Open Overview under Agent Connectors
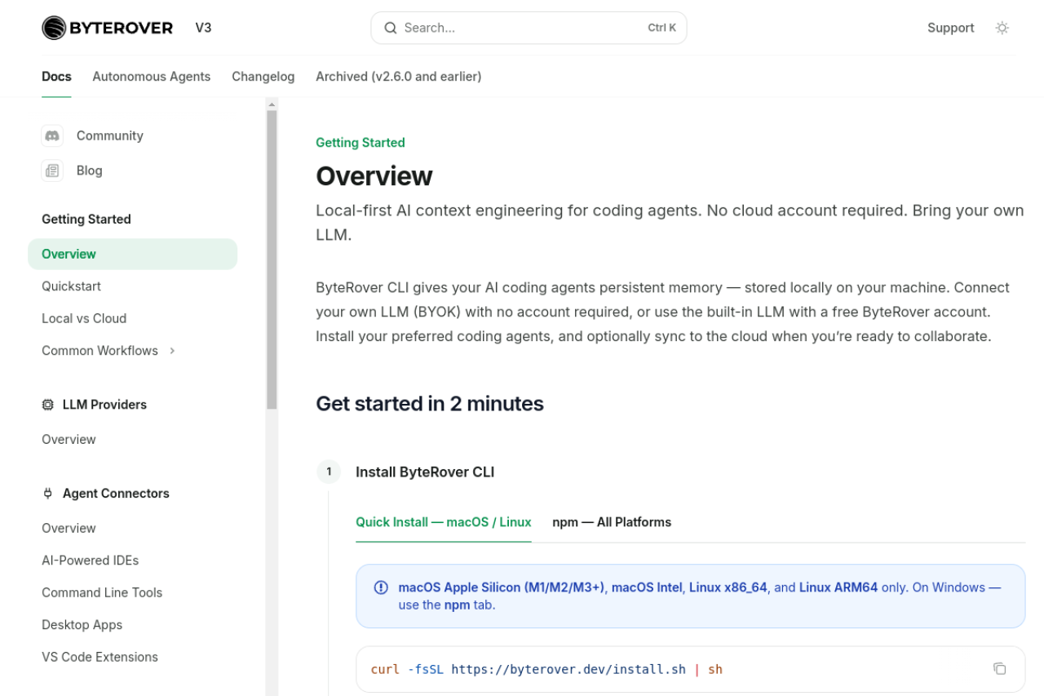Viewport: 1044px width, 696px height. click(69, 529)
